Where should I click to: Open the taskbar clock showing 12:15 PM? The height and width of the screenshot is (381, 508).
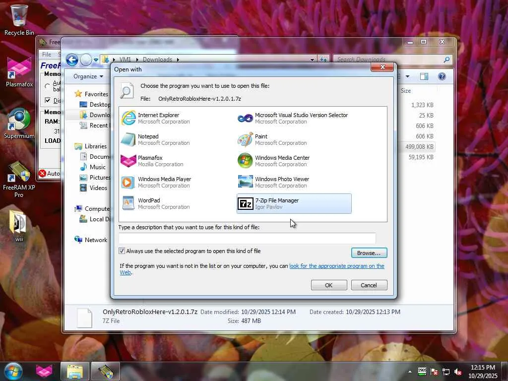tap(483, 371)
